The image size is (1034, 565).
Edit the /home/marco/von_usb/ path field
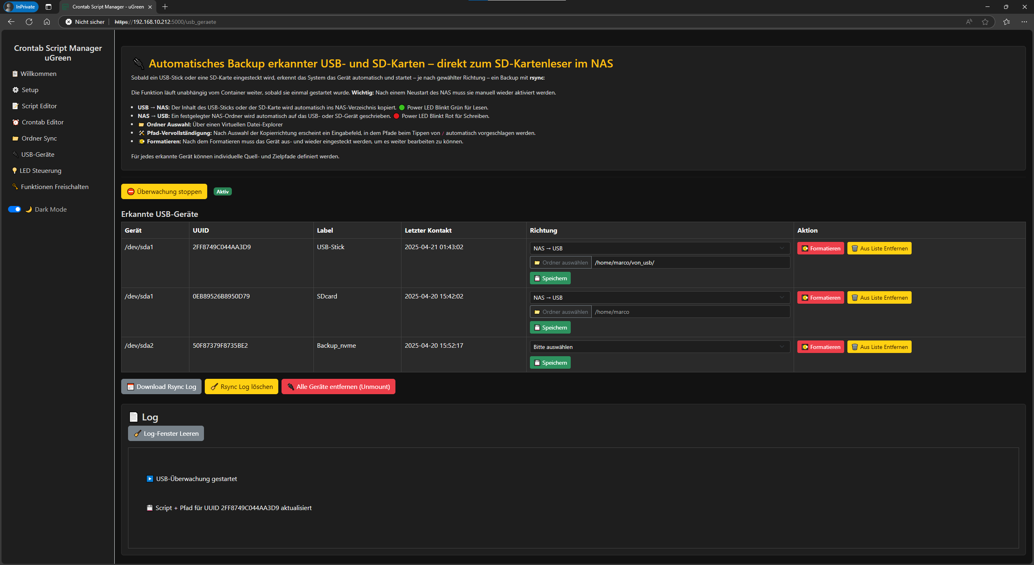[x=691, y=263]
